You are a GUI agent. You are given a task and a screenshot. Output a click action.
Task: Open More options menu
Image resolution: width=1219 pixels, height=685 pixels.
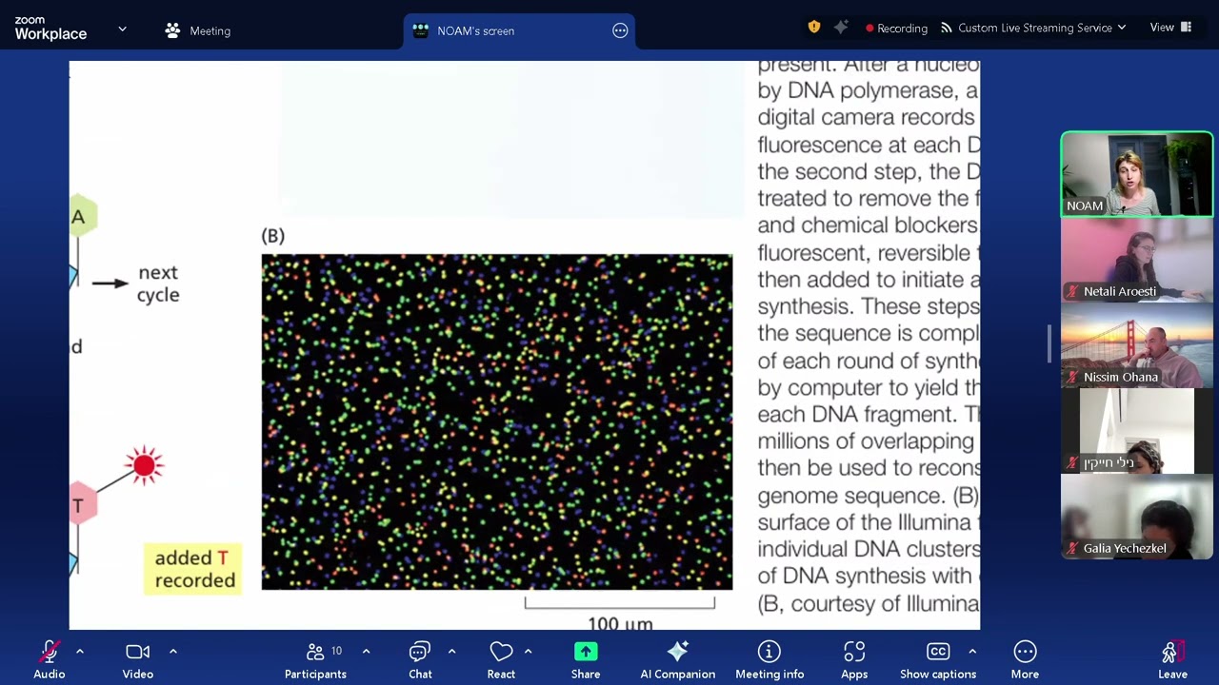(x=1025, y=659)
